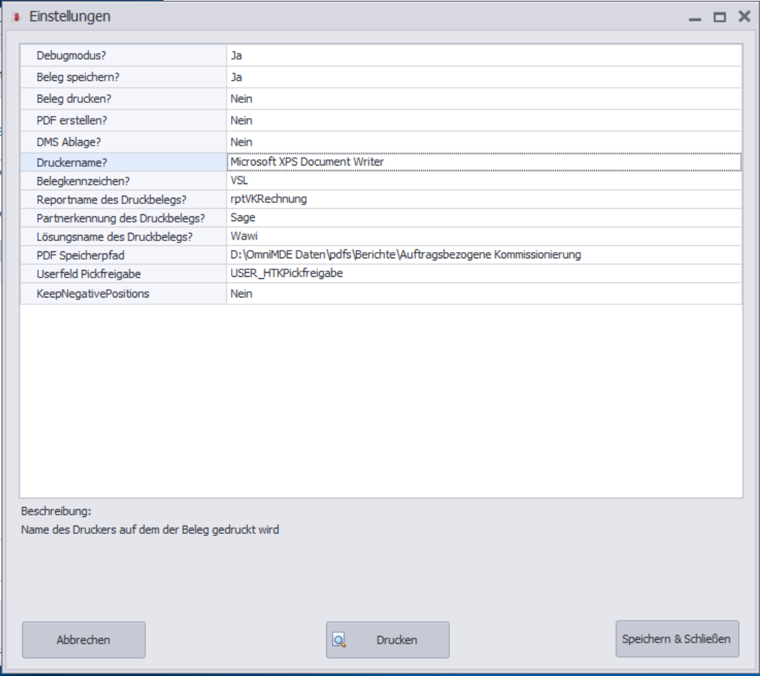Toggle the Beleg drucken value Nein
Image resolution: width=760 pixels, height=676 pixels.
coord(484,99)
